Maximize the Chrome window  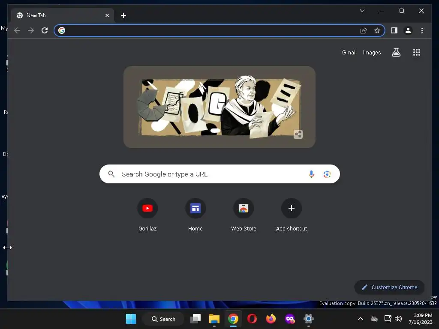tap(401, 11)
